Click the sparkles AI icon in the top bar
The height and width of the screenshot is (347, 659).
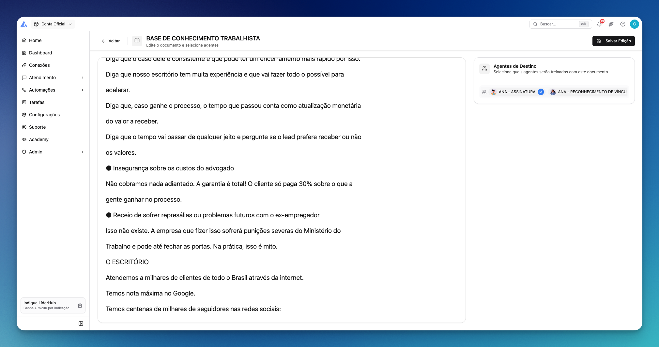pos(611,24)
